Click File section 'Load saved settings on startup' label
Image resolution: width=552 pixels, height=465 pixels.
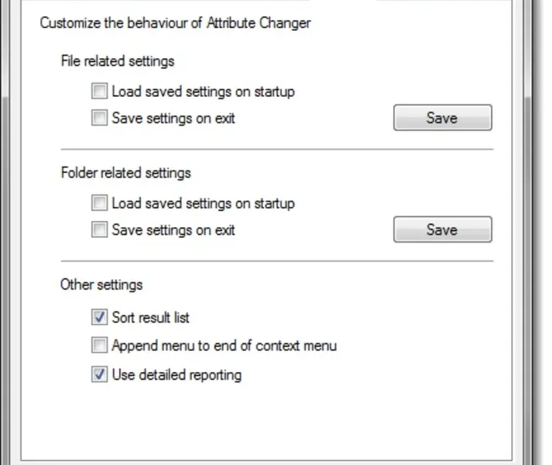tap(203, 92)
